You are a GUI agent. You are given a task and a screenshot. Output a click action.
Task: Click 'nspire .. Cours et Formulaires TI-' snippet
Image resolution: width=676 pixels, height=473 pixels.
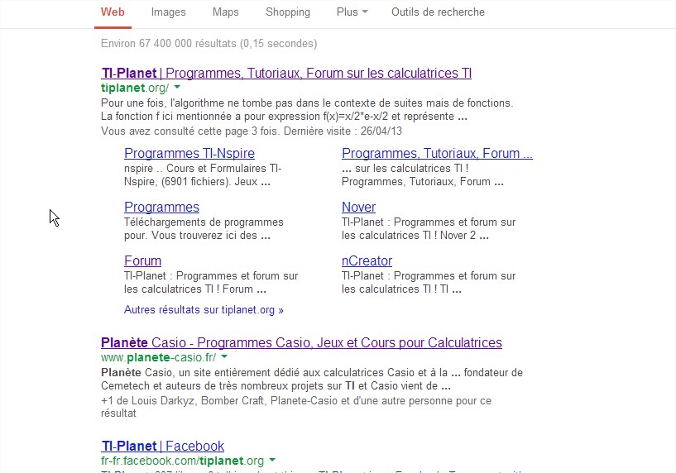(x=203, y=169)
